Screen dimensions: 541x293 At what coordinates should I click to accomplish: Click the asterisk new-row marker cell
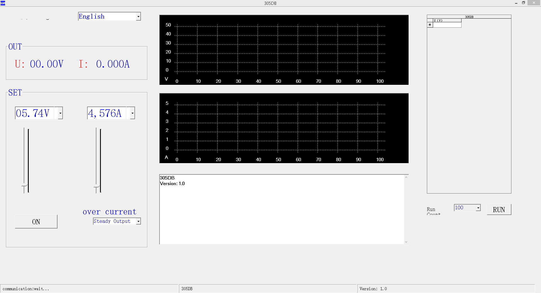click(x=430, y=25)
